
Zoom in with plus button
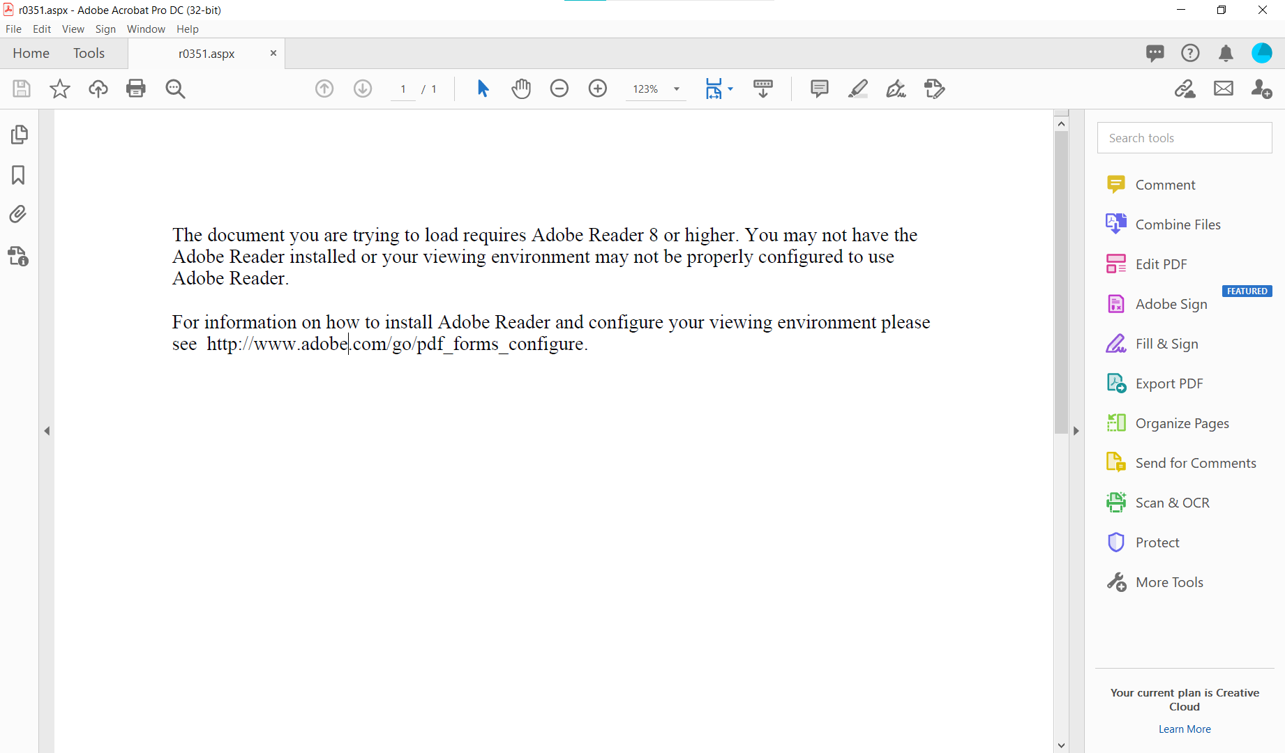pos(598,89)
